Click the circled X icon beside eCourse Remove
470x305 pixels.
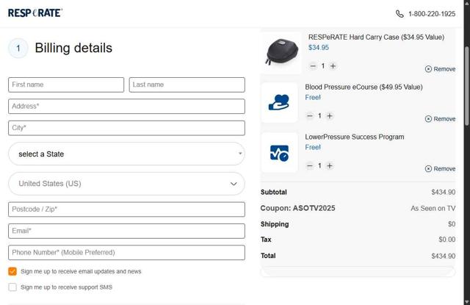428,119
